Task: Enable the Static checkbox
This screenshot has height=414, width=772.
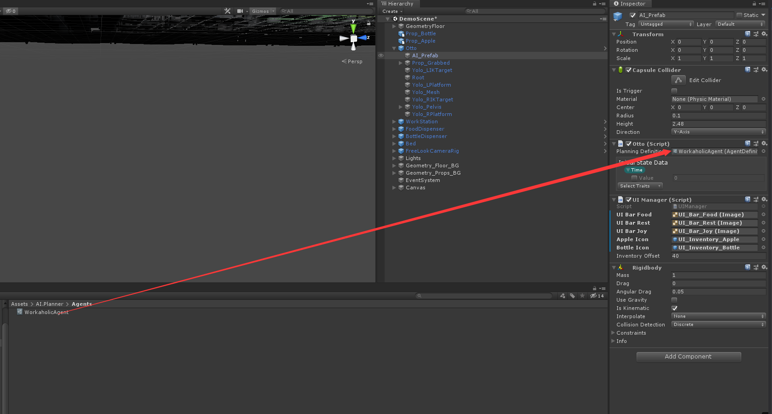Action: (739, 15)
